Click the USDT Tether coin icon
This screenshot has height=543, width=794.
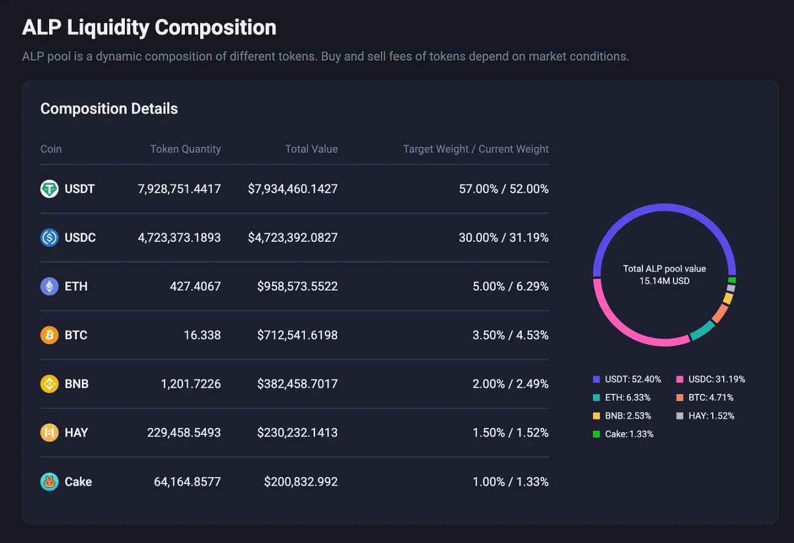coord(49,189)
